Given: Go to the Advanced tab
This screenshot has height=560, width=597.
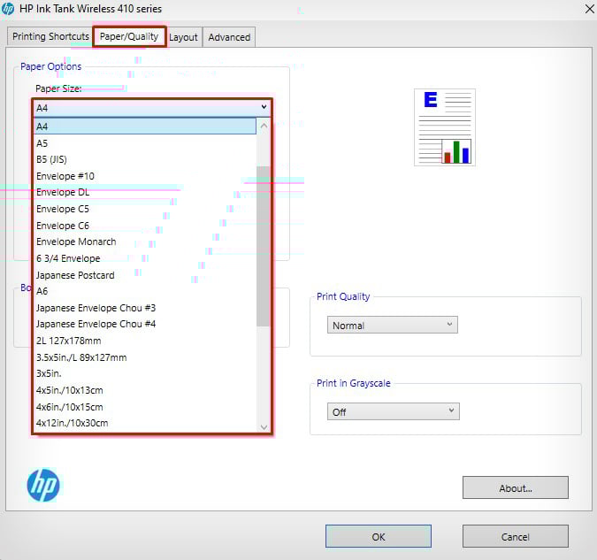Looking at the screenshot, I should (229, 37).
